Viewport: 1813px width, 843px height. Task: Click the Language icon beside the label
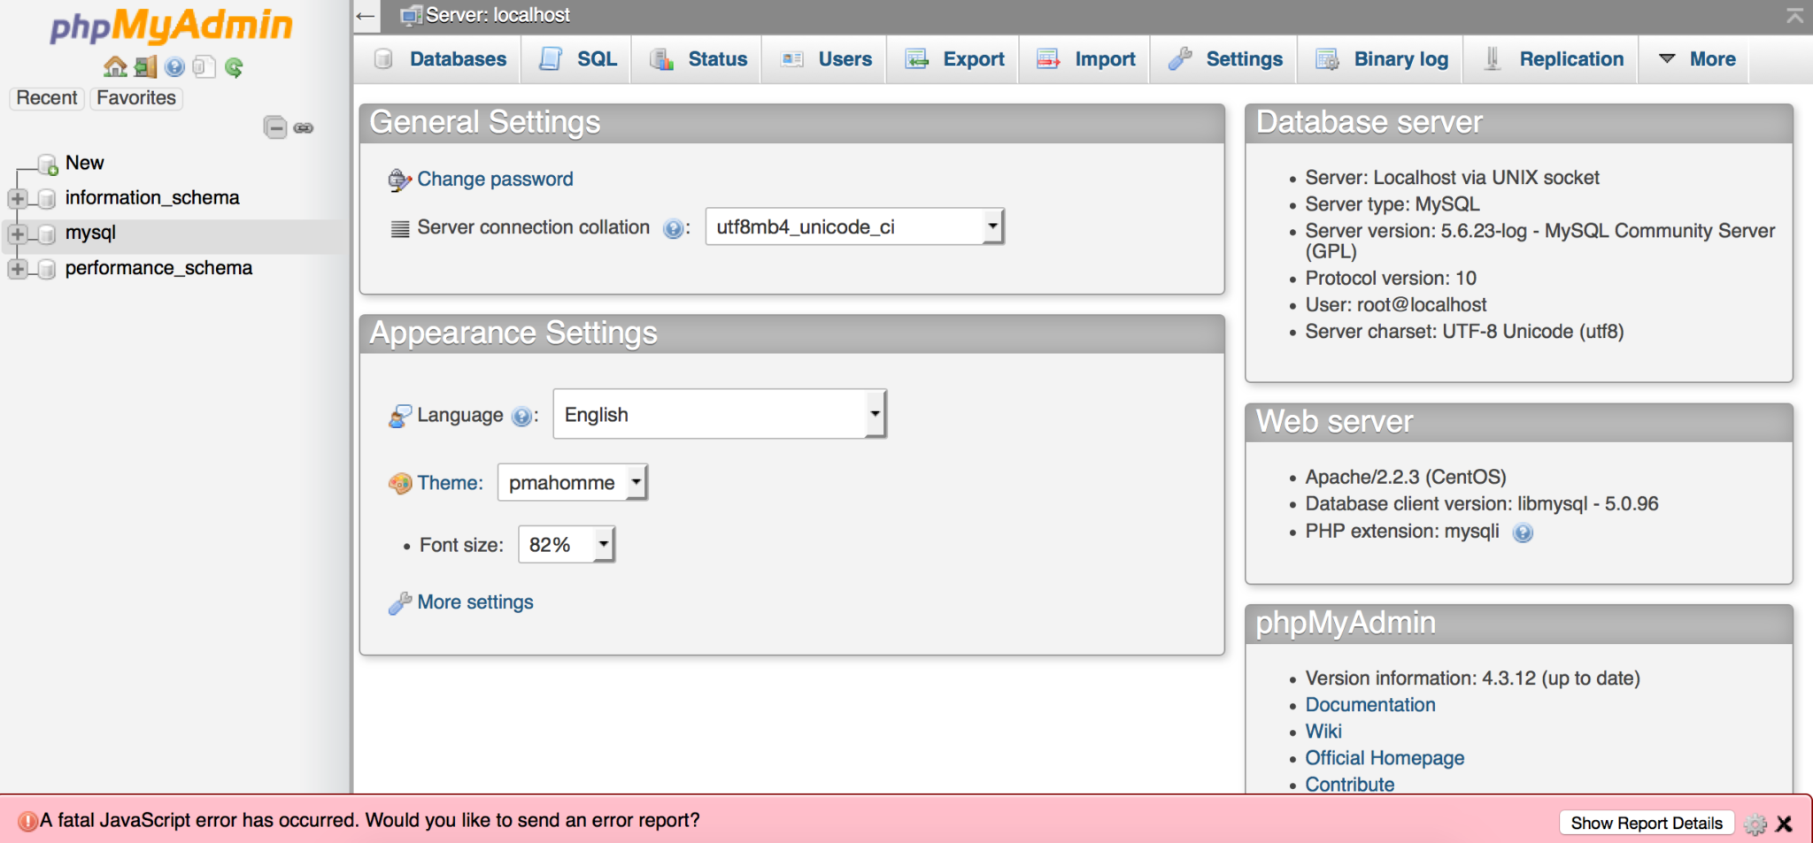coord(400,416)
